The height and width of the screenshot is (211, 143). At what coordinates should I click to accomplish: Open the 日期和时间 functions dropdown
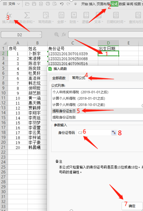click(x=116, y=17)
